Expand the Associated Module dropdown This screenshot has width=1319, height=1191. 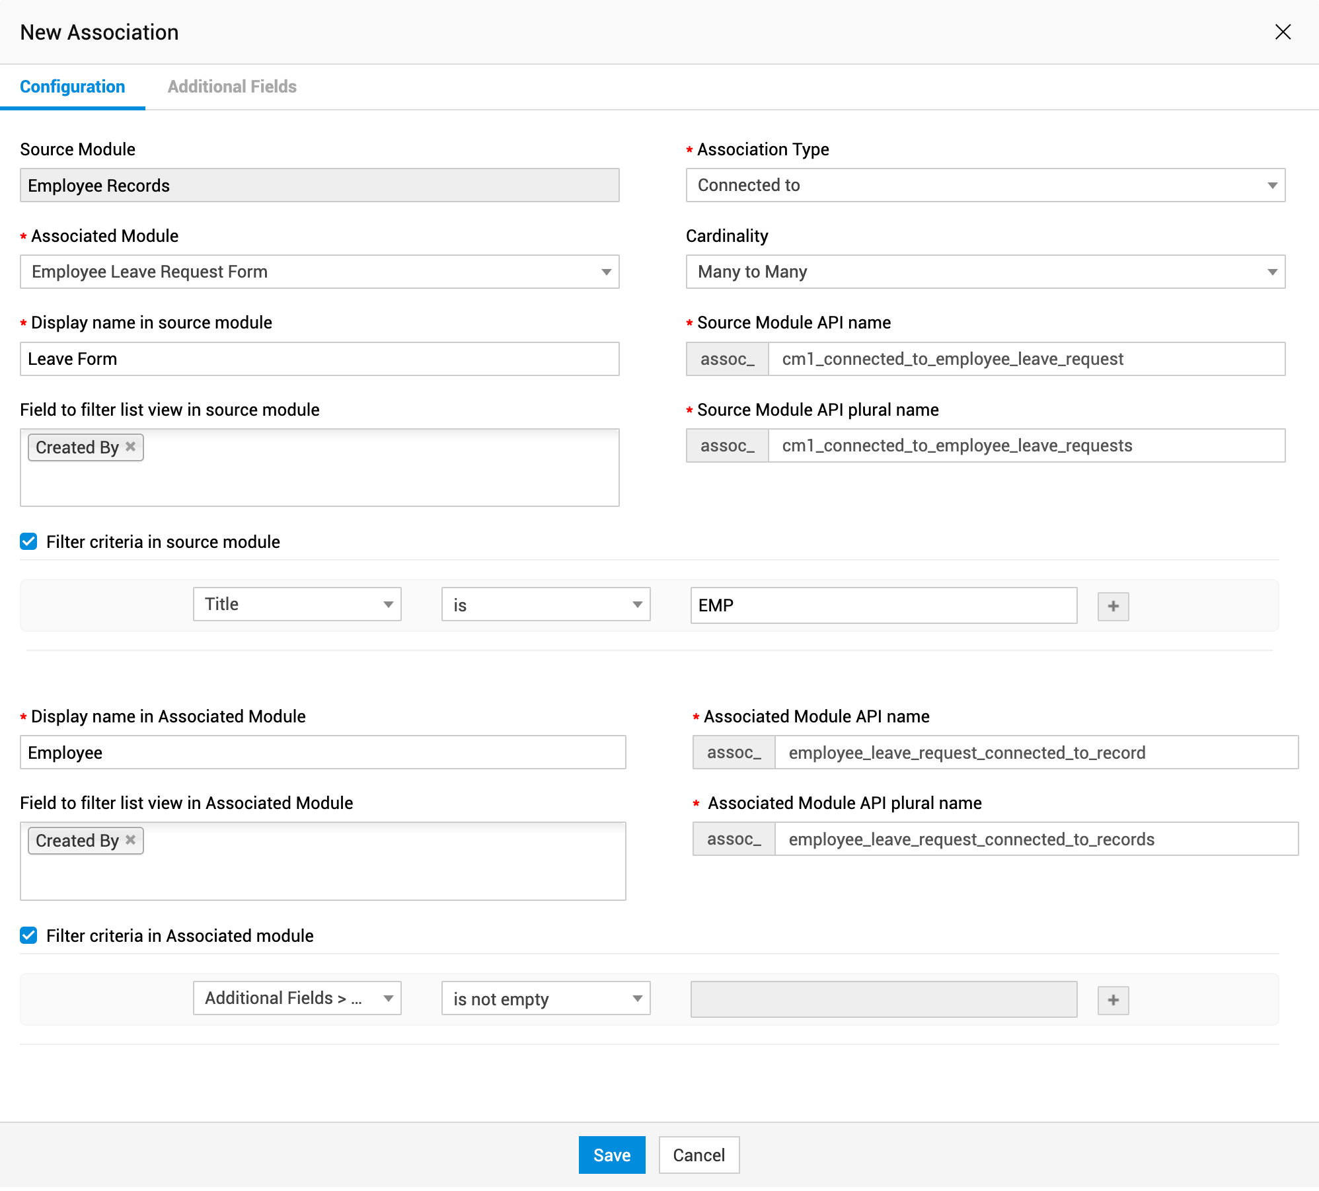pos(319,272)
